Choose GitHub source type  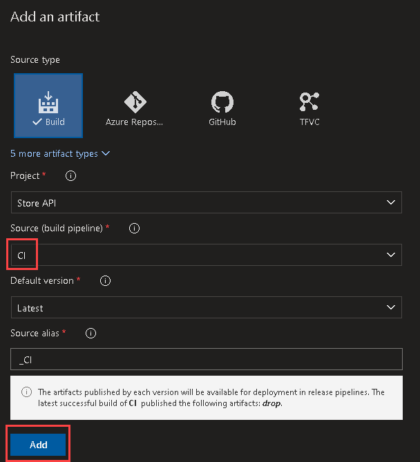point(222,108)
